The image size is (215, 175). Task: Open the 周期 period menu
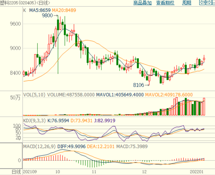pyautogui.click(x=187, y=3)
